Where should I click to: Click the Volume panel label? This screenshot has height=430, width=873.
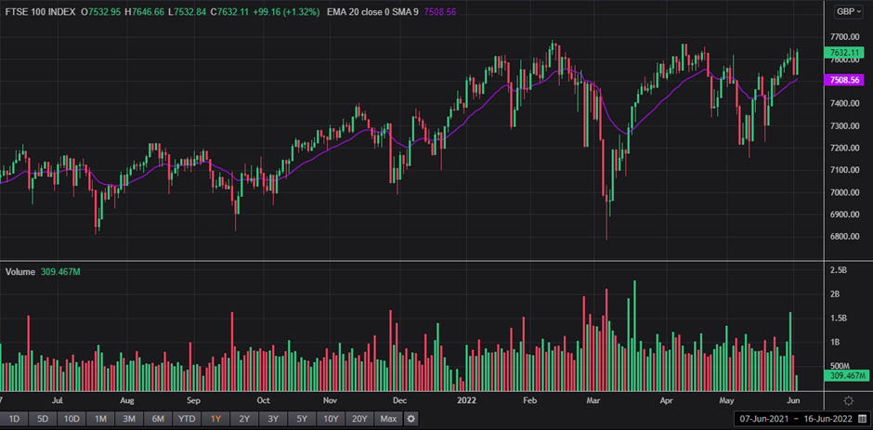coord(20,272)
